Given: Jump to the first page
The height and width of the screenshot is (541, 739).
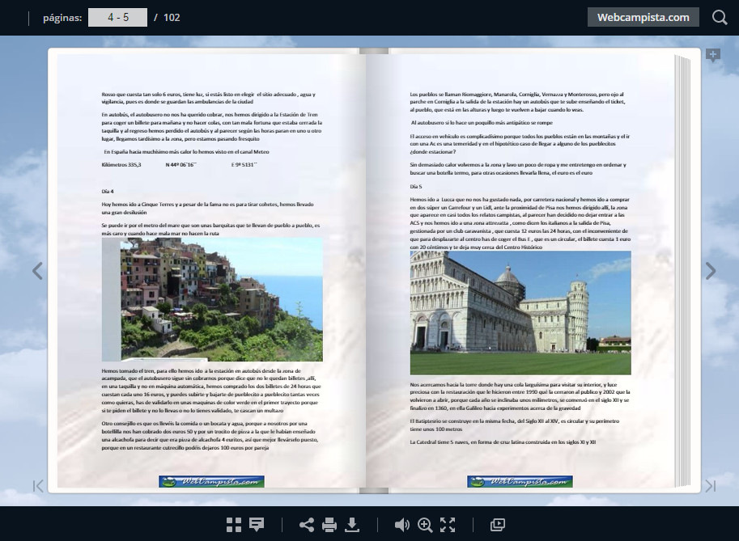Looking at the screenshot, I should [x=38, y=486].
